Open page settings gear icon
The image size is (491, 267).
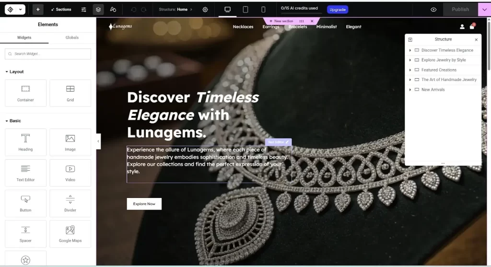point(205,10)
